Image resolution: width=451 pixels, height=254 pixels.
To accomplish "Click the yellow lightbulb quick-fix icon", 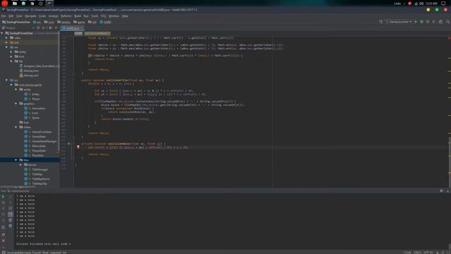I will click(x=78, y=147).
